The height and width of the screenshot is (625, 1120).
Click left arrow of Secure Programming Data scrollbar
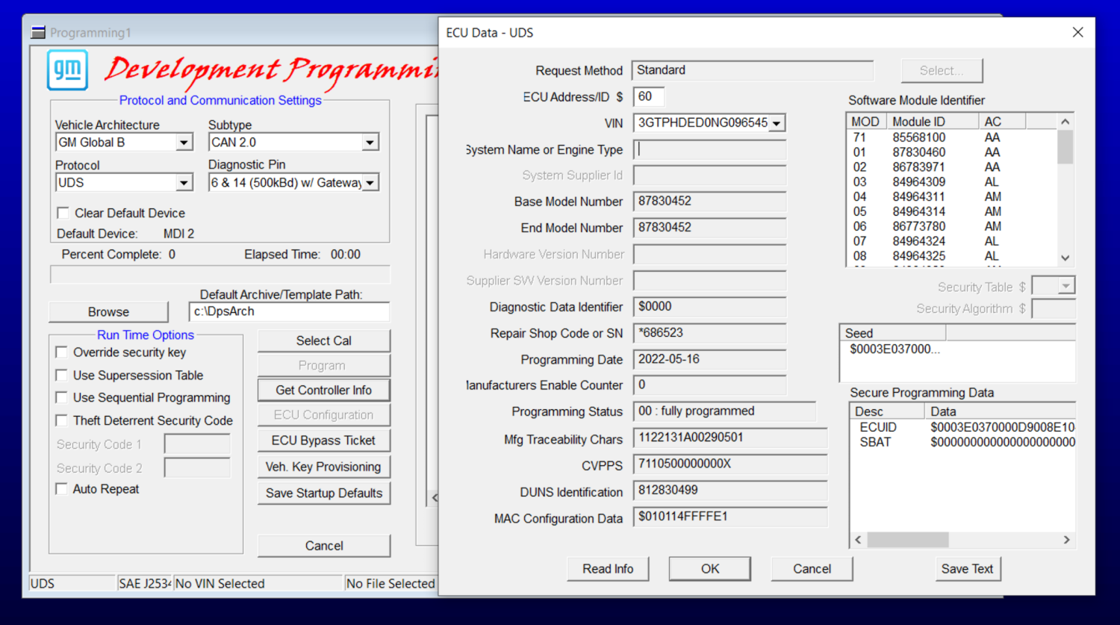coord(858,540)
